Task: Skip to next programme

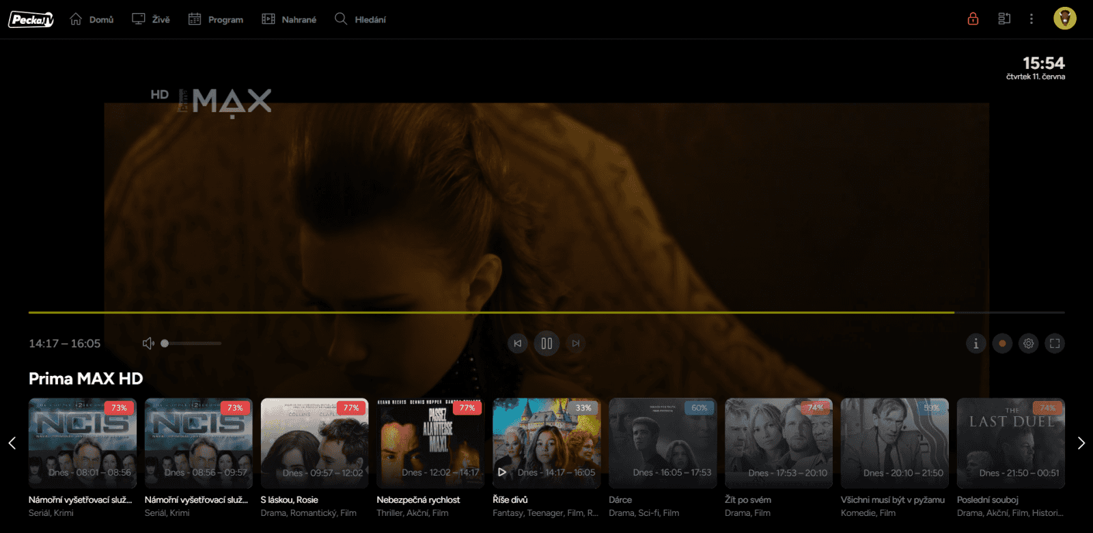Action: coord(576,343)
